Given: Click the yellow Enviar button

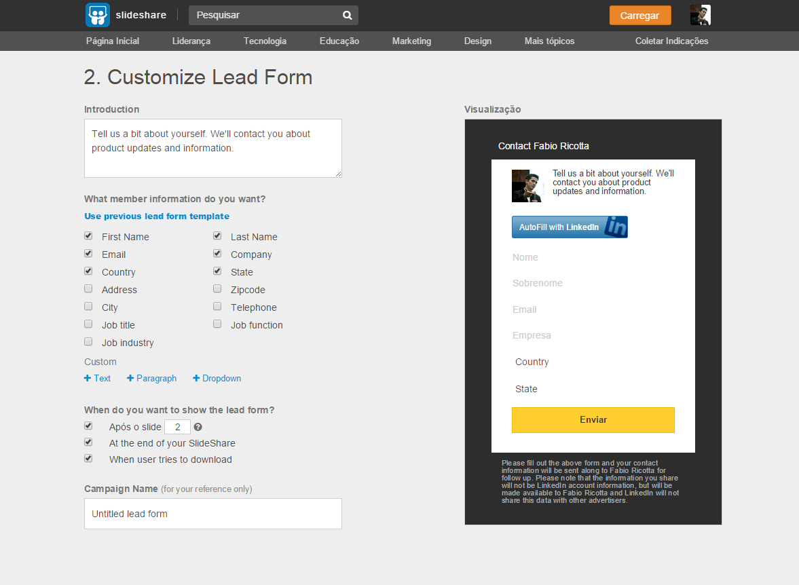Looking at the screenshot, I should (593, 419).
